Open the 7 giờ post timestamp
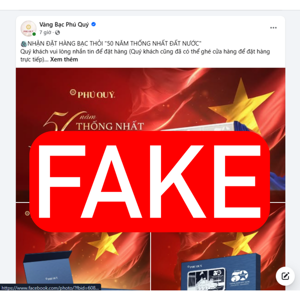This screenshot has width=300, height=300. click(x=45, y=32)
